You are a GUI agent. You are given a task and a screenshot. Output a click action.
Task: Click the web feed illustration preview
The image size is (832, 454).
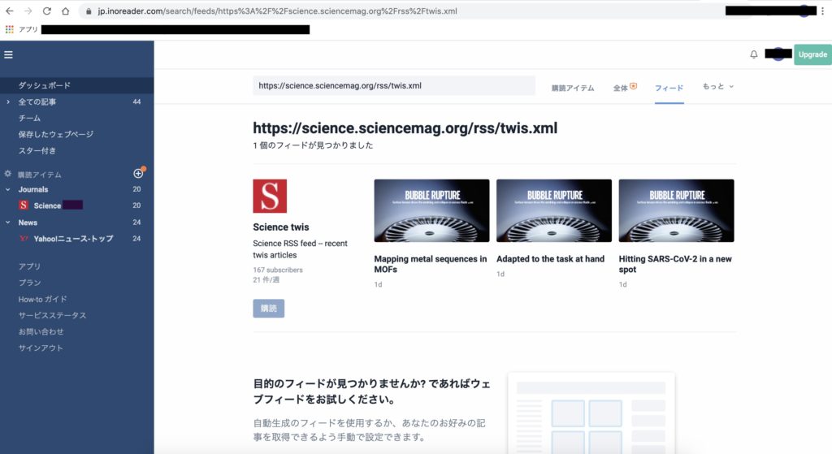pos(591,413)
